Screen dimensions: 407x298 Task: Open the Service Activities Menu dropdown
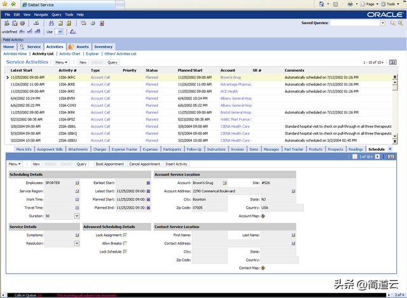point(61,62)
